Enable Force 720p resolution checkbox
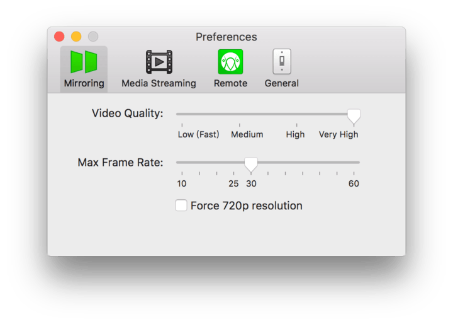The height and width of the screenshot is (324, 453). (x=181, y=205)
